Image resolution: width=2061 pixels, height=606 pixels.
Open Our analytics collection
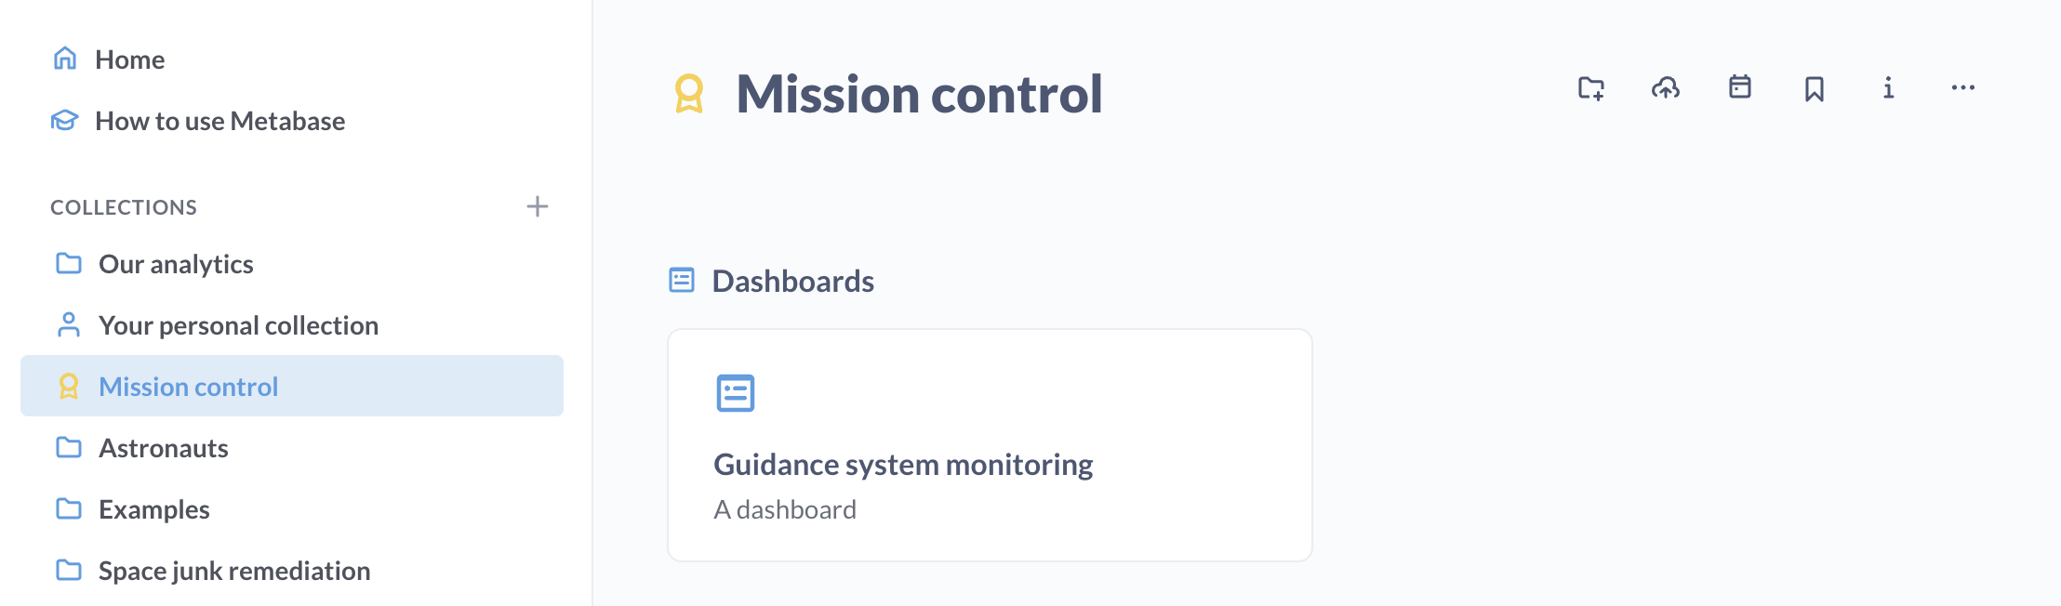[x=176, y=264]
